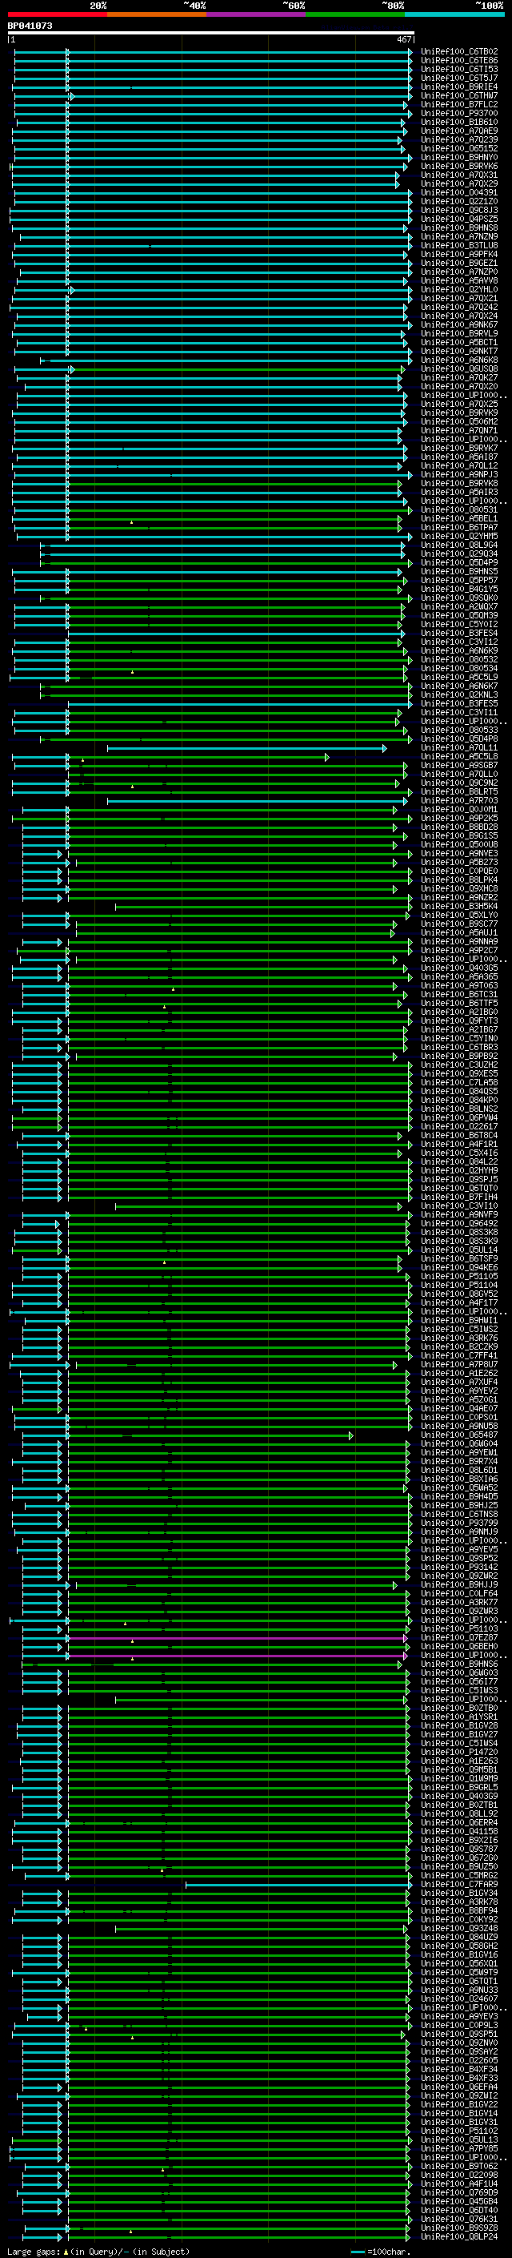Open hit UniRef100_C6TI53
Screen dimensions: 512x2258
459,69
